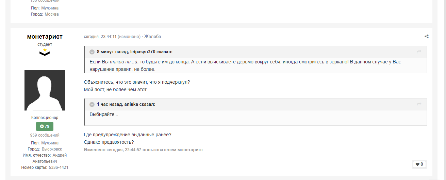The image size is (446, 180).
Task: Open монетарист profile from username
Action: 45,37
